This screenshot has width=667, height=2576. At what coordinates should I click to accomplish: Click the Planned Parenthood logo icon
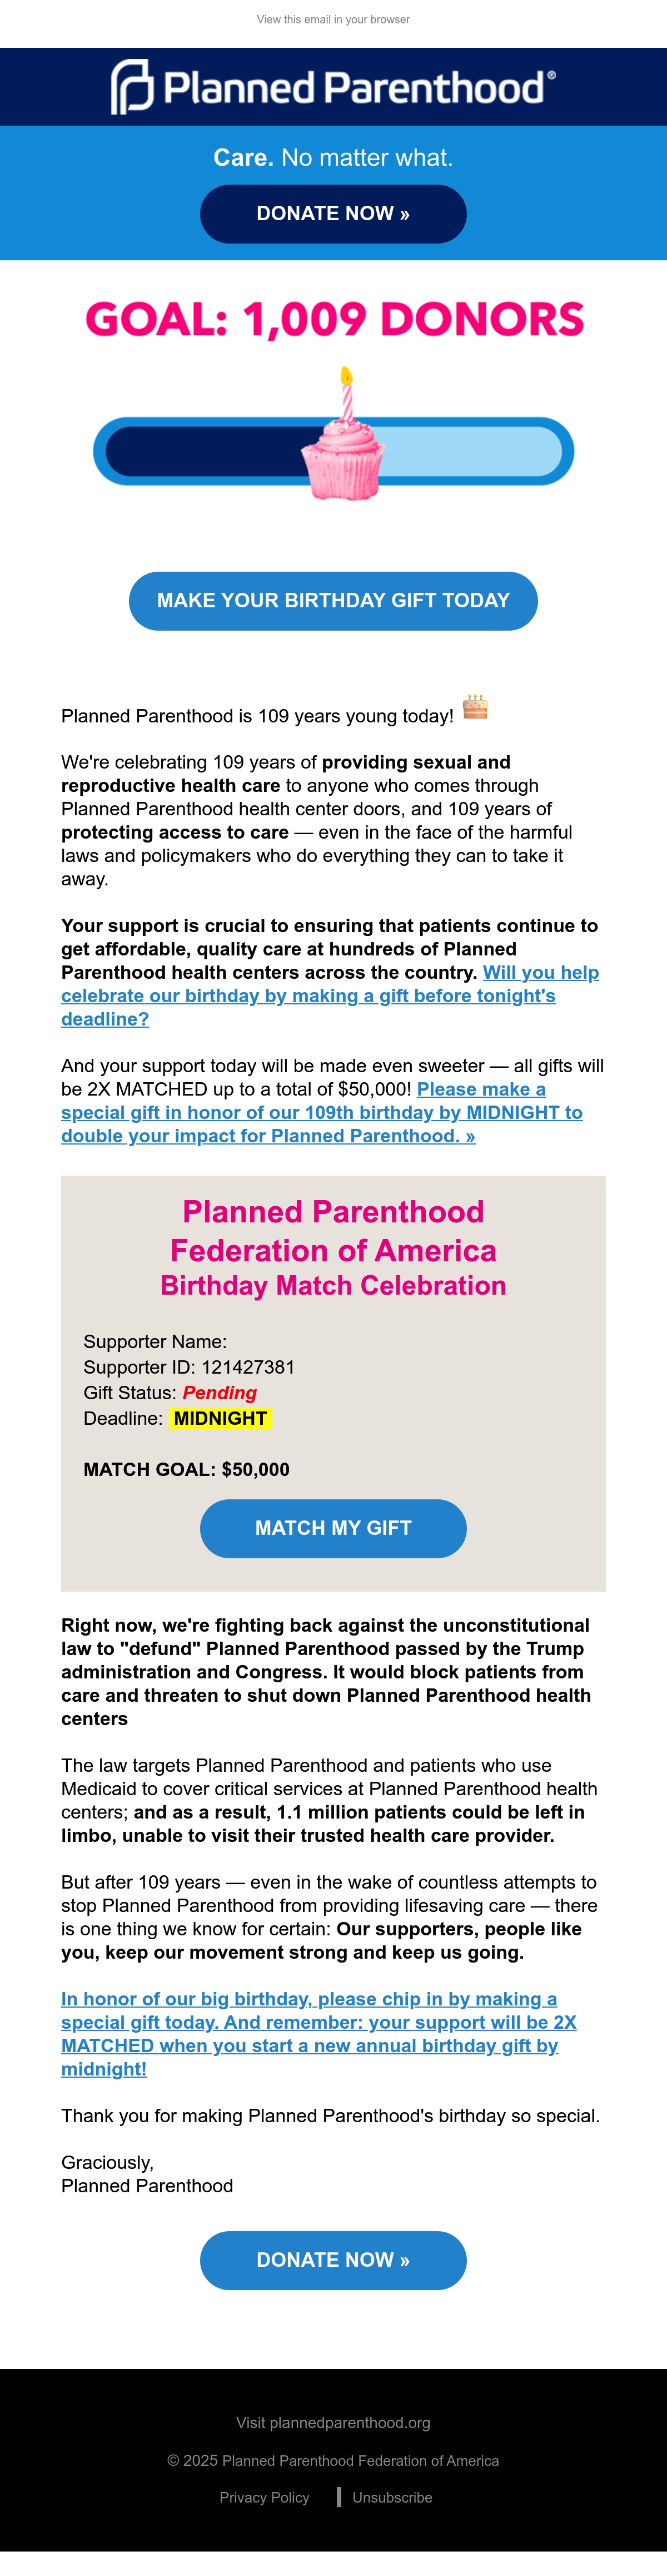pos(132,87)
